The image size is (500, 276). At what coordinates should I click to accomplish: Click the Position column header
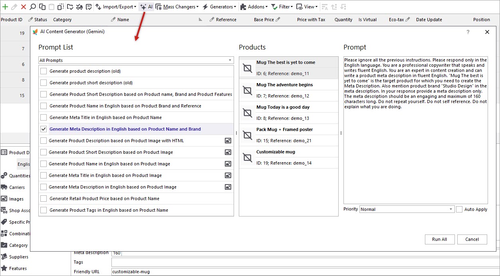(x=482, y=20)
